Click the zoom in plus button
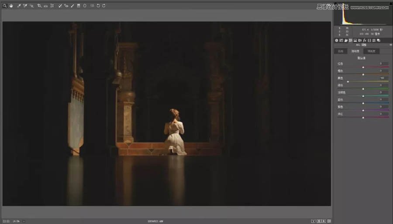 point(8,221)
